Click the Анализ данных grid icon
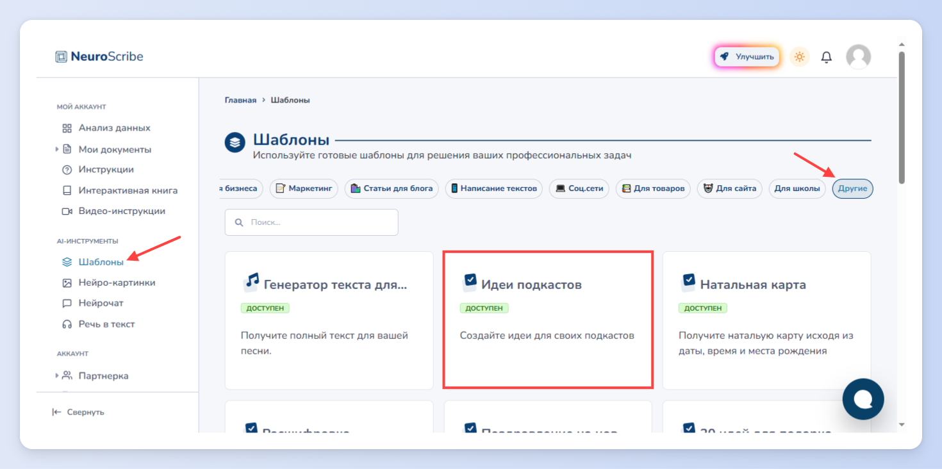 point(67,128)
